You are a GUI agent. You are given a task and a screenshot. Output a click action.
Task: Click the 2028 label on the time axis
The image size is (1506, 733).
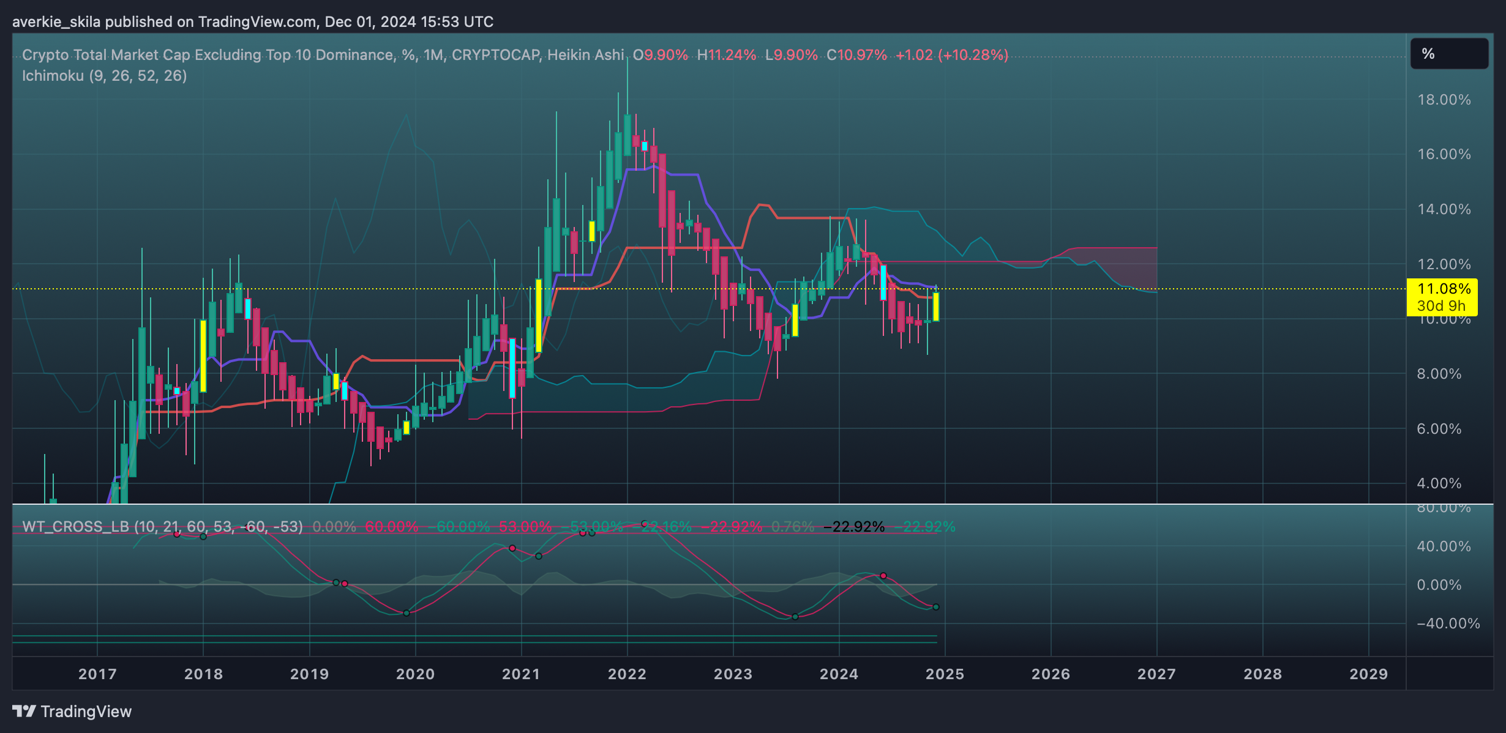pyautogui.click(x=1262, y=674)
